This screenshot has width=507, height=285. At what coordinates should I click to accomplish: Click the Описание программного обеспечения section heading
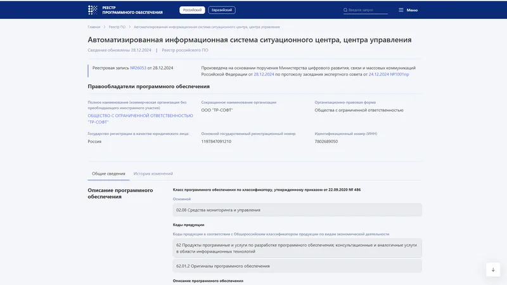click(120, 193)
